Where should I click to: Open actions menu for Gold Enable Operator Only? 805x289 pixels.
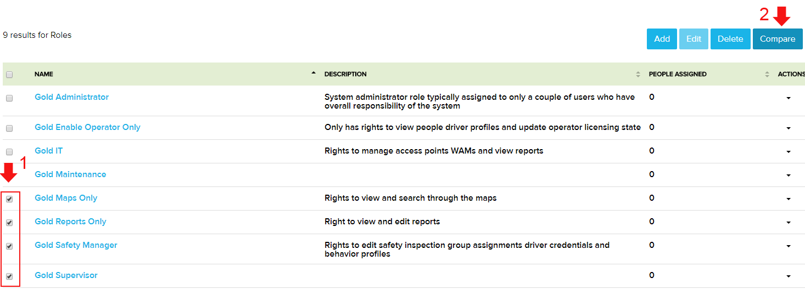pyautogui.click(x=789, y=128)
